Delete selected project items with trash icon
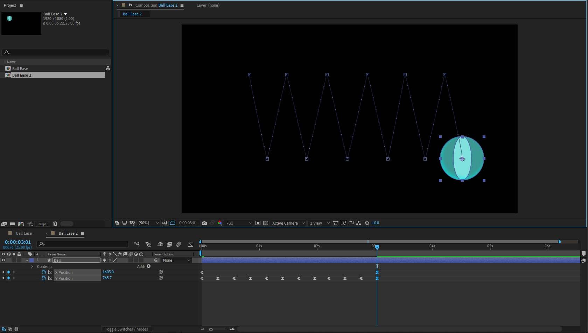This screenshot has height=333, width=588. pyautogui.click(x=55, y=224)
